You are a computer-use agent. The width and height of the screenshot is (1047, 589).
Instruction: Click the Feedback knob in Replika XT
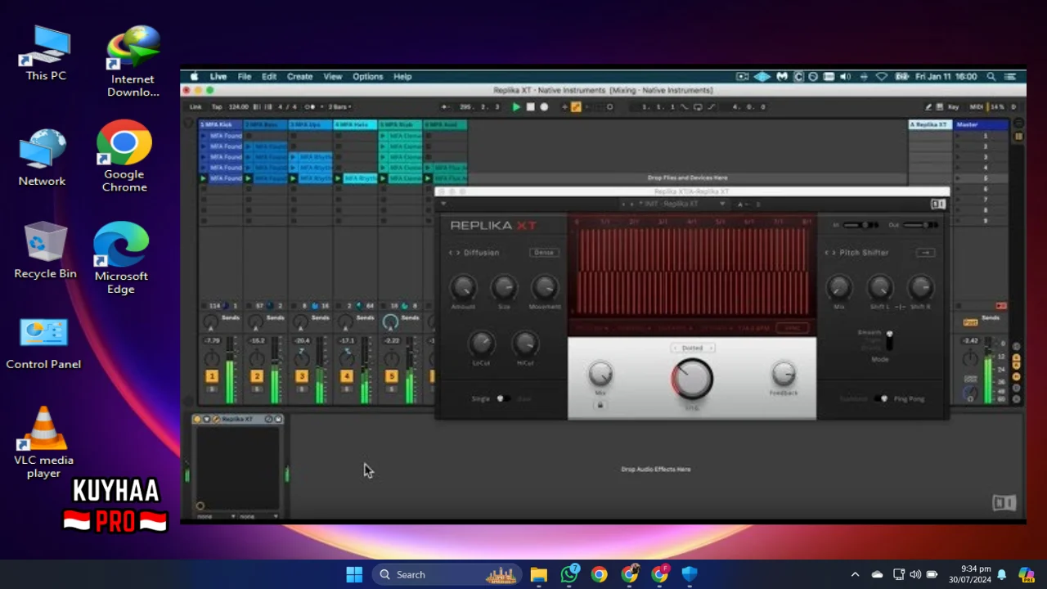coord(783,374)
